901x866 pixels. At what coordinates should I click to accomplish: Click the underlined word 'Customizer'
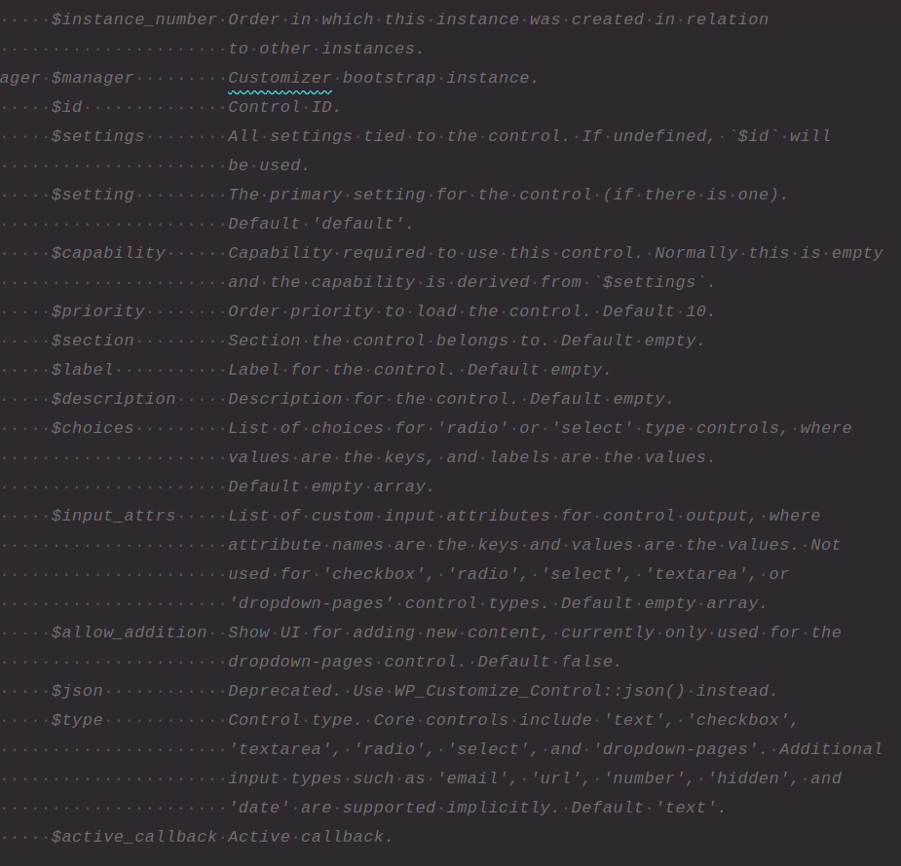coord(280,78)
